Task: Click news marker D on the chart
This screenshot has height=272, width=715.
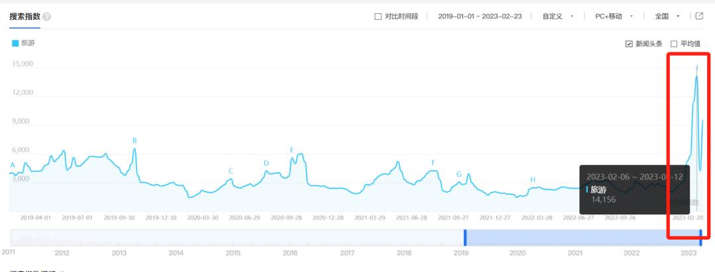Action: (266, 163)
